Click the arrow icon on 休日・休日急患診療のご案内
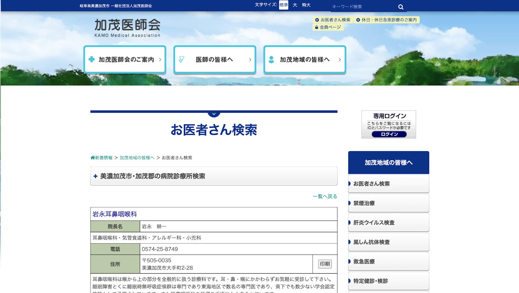The height and width of the screenshot is (293, 519). click(x=358, y=19)
